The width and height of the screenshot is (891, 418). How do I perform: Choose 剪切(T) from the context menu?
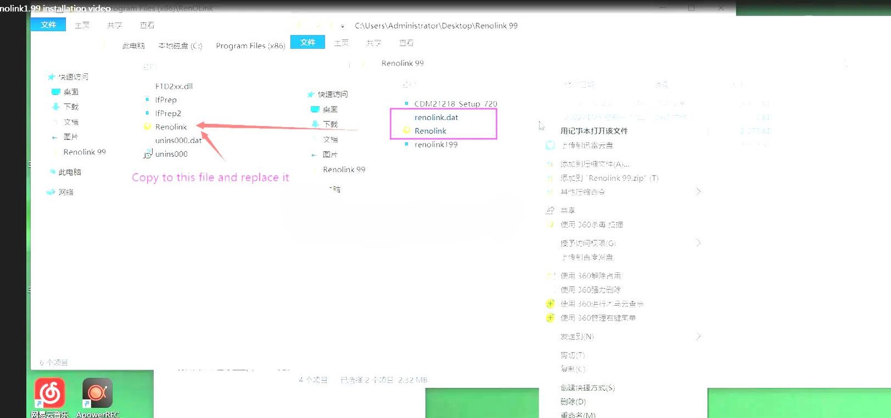coord(572,355)
